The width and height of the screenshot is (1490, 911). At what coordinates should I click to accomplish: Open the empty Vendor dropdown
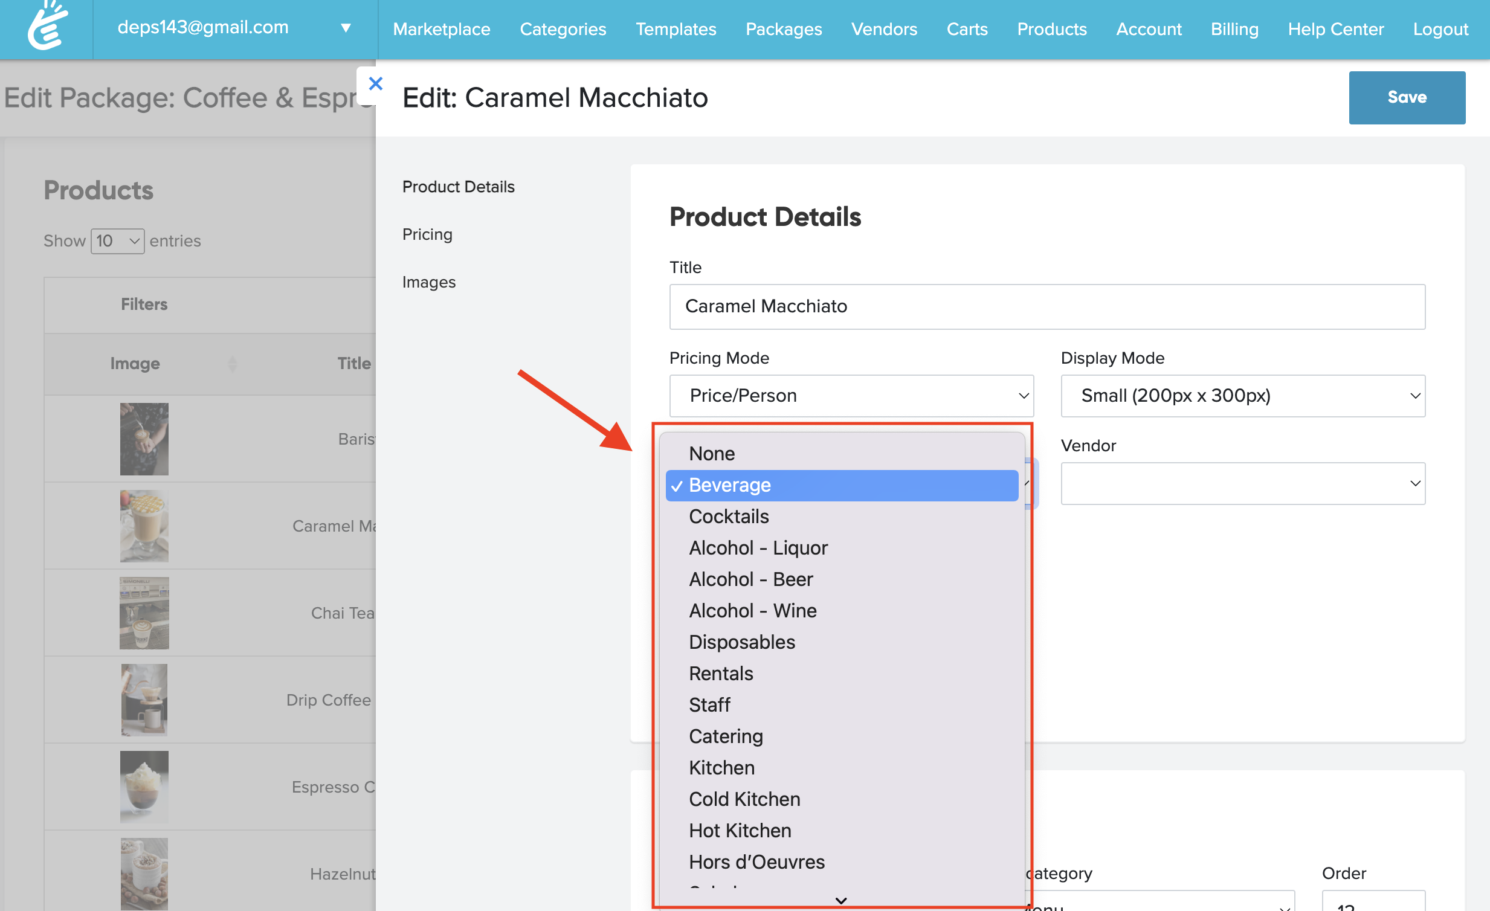tap(1242, 483)
